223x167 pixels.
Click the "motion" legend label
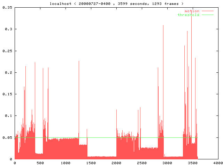coord(192,11)
